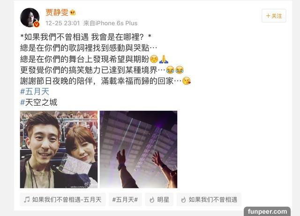The image size is (300, 216).
Task: Open the #天空之城 hashtag link
Action: coord(38,102)
